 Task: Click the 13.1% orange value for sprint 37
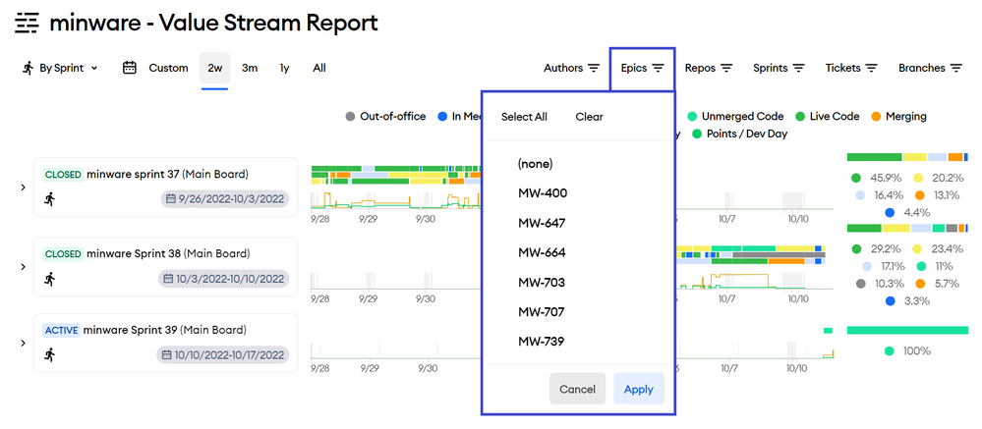click(x=945, y=195)
